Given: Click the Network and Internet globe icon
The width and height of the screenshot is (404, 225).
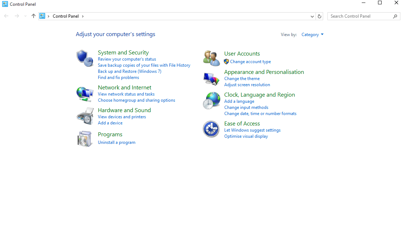Looking at the screenshot, I should point(85,94).
